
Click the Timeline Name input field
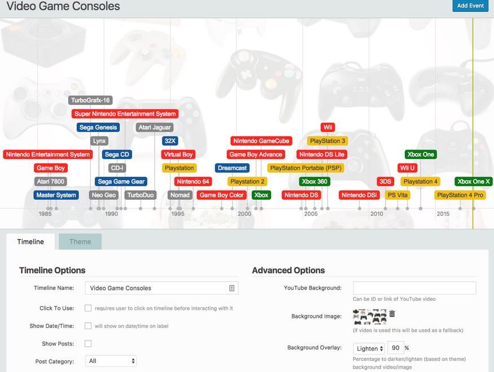161,288
